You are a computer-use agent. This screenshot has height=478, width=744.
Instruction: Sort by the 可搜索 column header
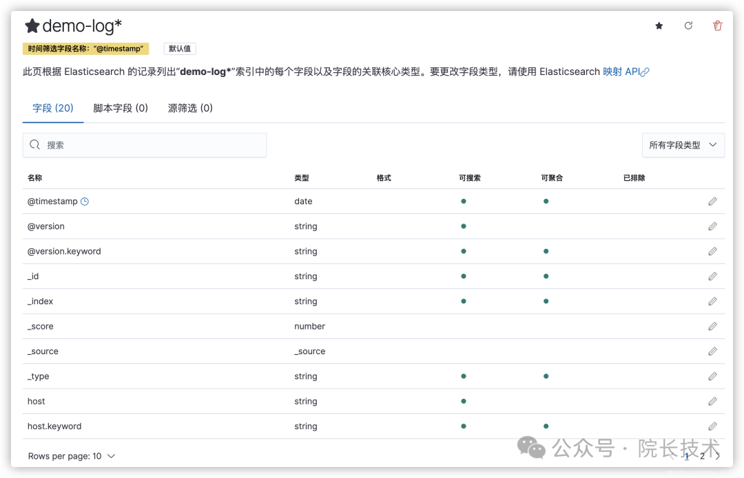tap(469, 177)
